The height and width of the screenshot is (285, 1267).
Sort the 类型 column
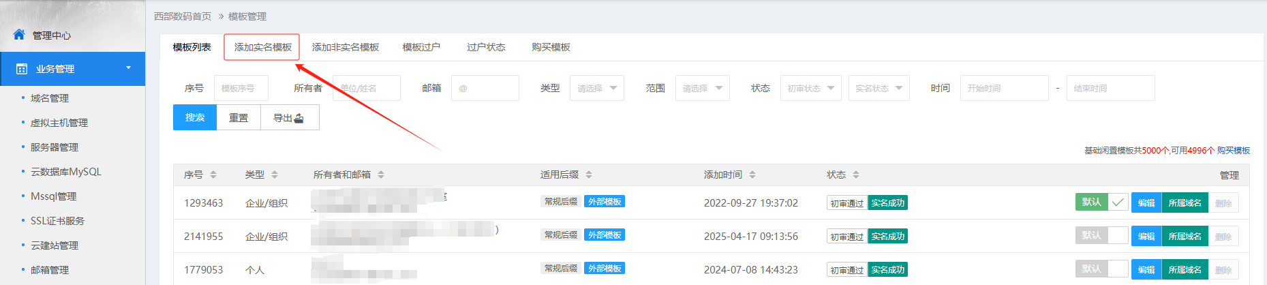pos(275,175)
